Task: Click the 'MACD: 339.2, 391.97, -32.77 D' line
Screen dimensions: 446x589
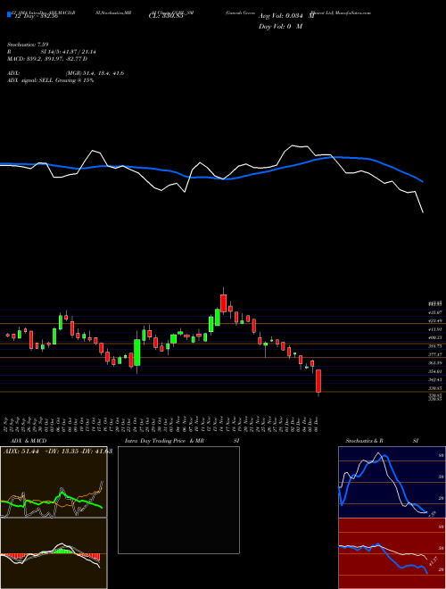Action: [47, 59]
